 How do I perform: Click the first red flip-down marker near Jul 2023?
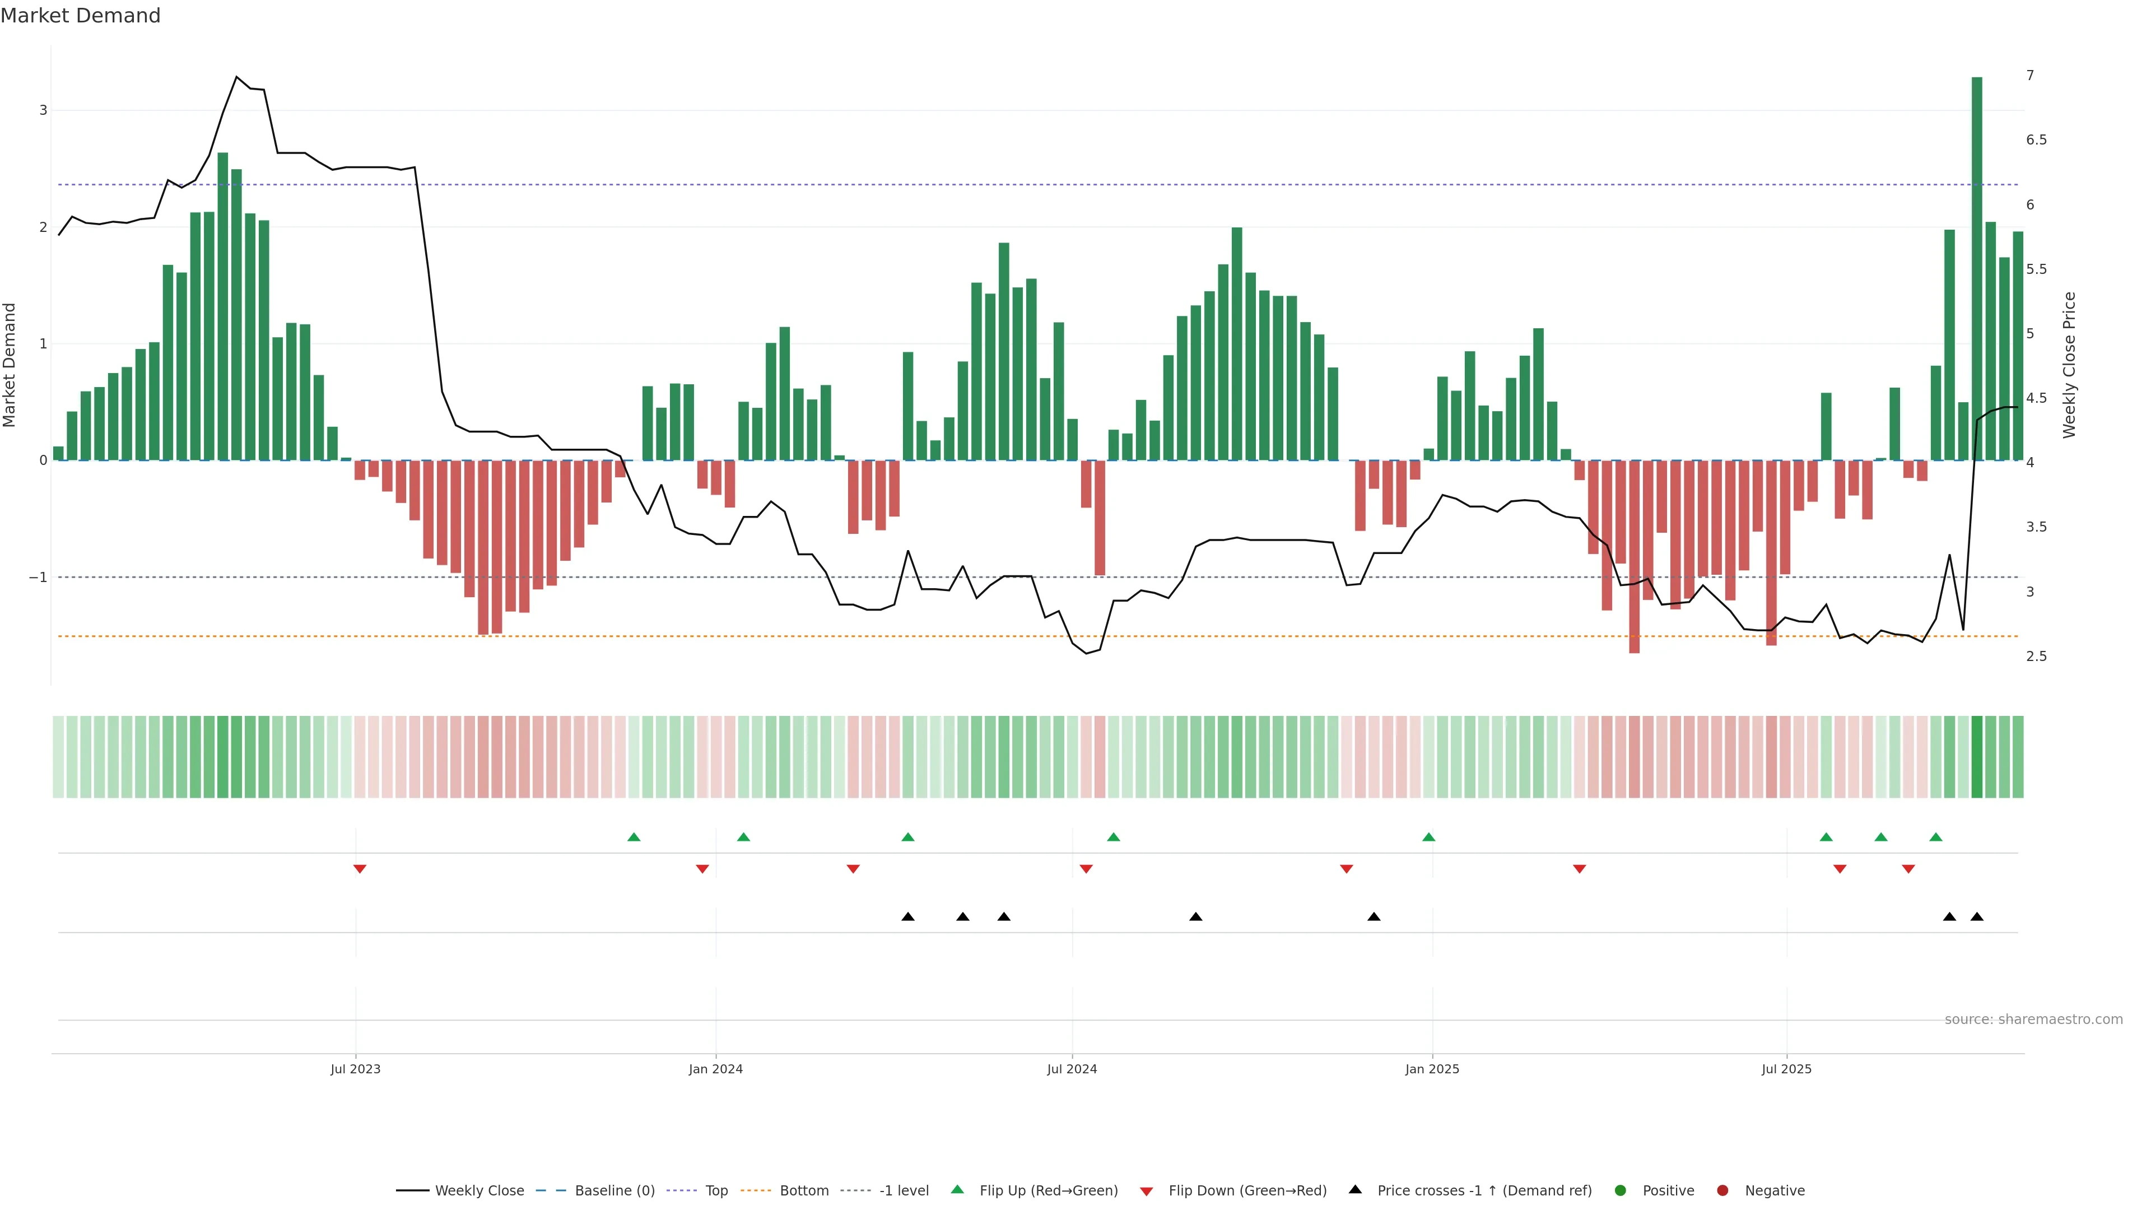[x=360, y=869]
